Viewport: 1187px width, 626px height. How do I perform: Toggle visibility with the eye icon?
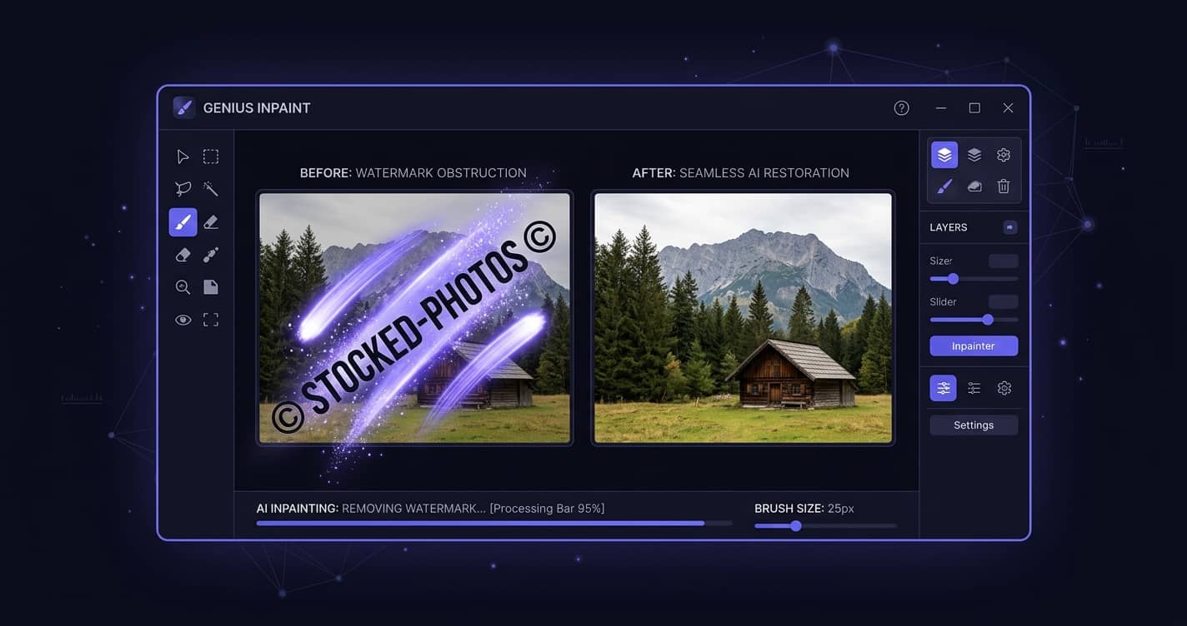[x=183, y=320]
